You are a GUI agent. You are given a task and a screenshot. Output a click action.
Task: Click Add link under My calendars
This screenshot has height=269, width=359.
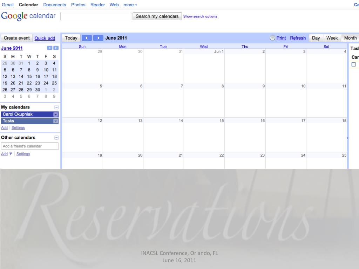point(4,127)
